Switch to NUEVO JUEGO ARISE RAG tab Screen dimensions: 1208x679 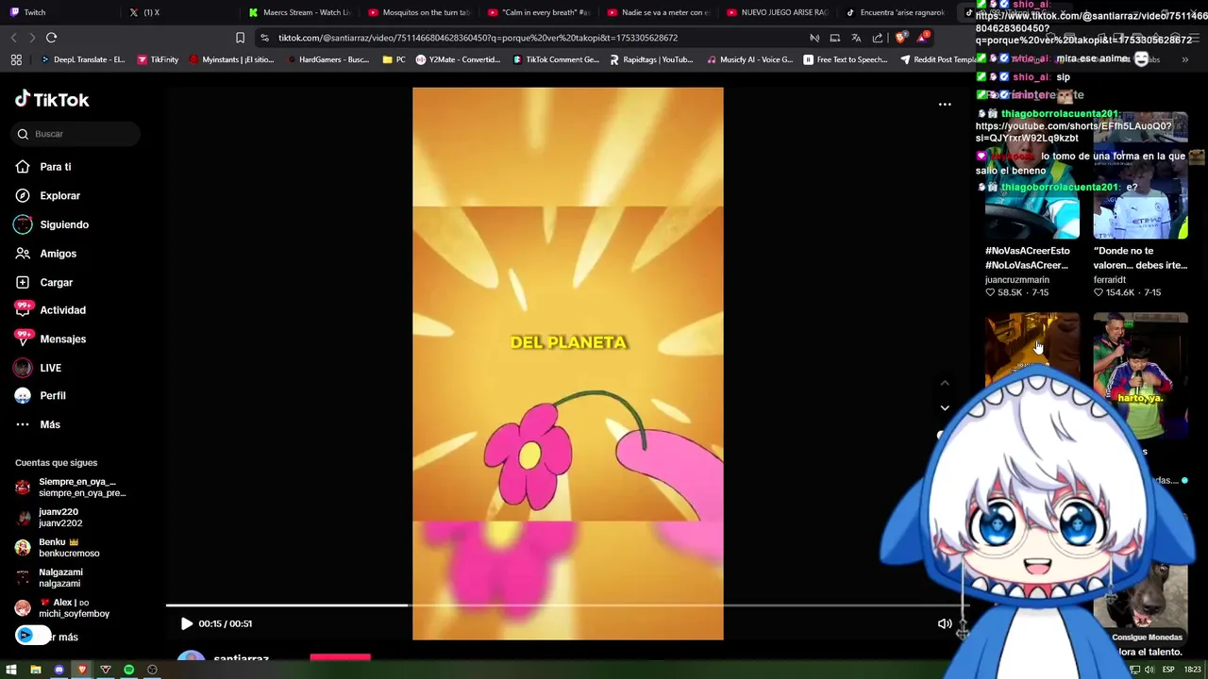coord(780,12)
